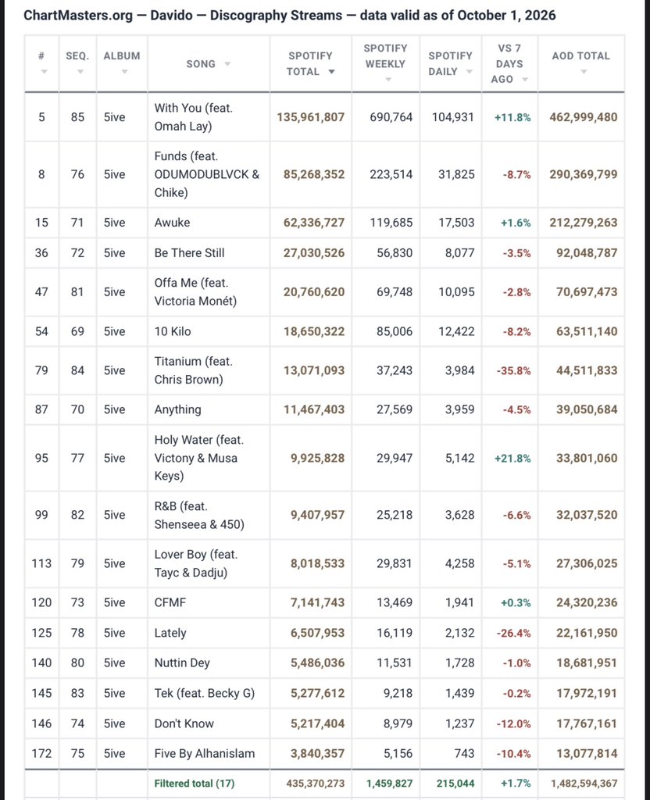This screenshot has height=800, width=650.
Task: Click the +21.8% change value
Action: (x=512, y=458)
